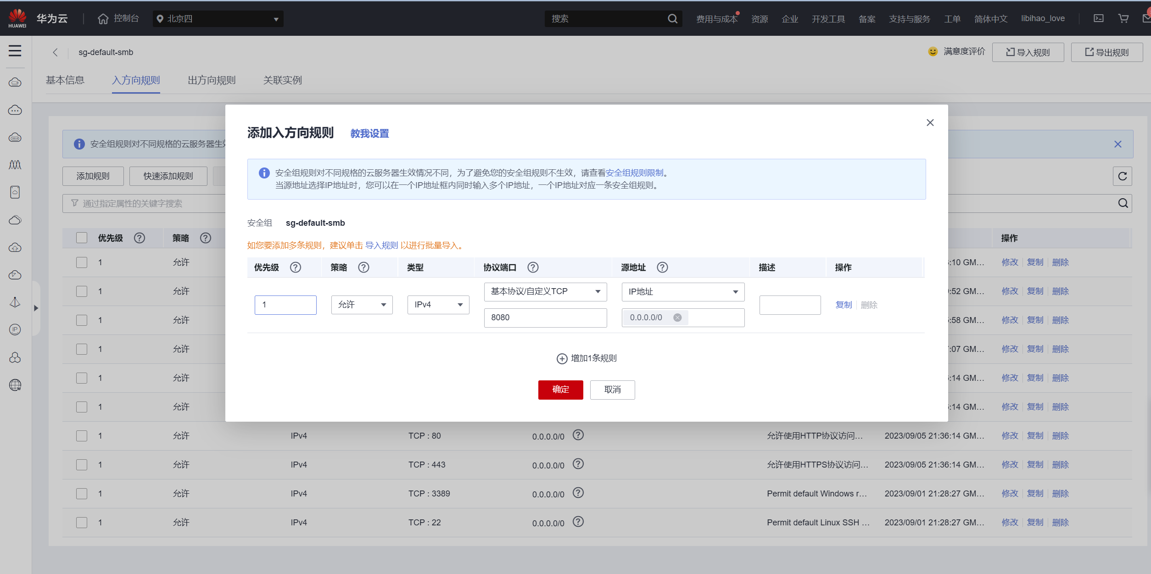Click the 增加1条规则 add rule row
The width and height of the screenshot is (1151, 574).
(x=587, y=358)
